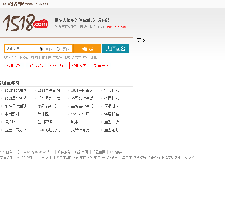Open 周易讲座 in the services list

pos(111,106)
